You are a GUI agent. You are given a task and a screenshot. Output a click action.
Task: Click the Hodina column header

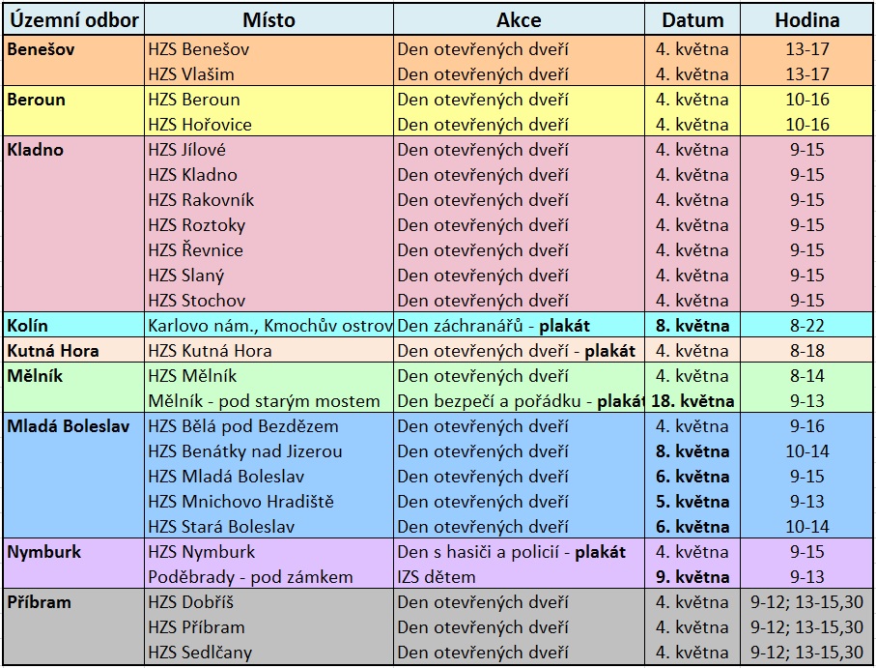(x=806, y=19)
